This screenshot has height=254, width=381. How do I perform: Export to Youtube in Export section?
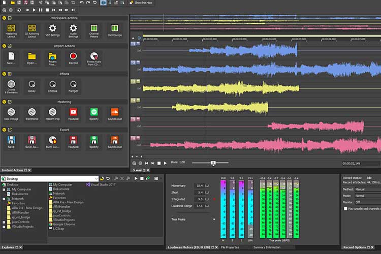coord(73,142)
